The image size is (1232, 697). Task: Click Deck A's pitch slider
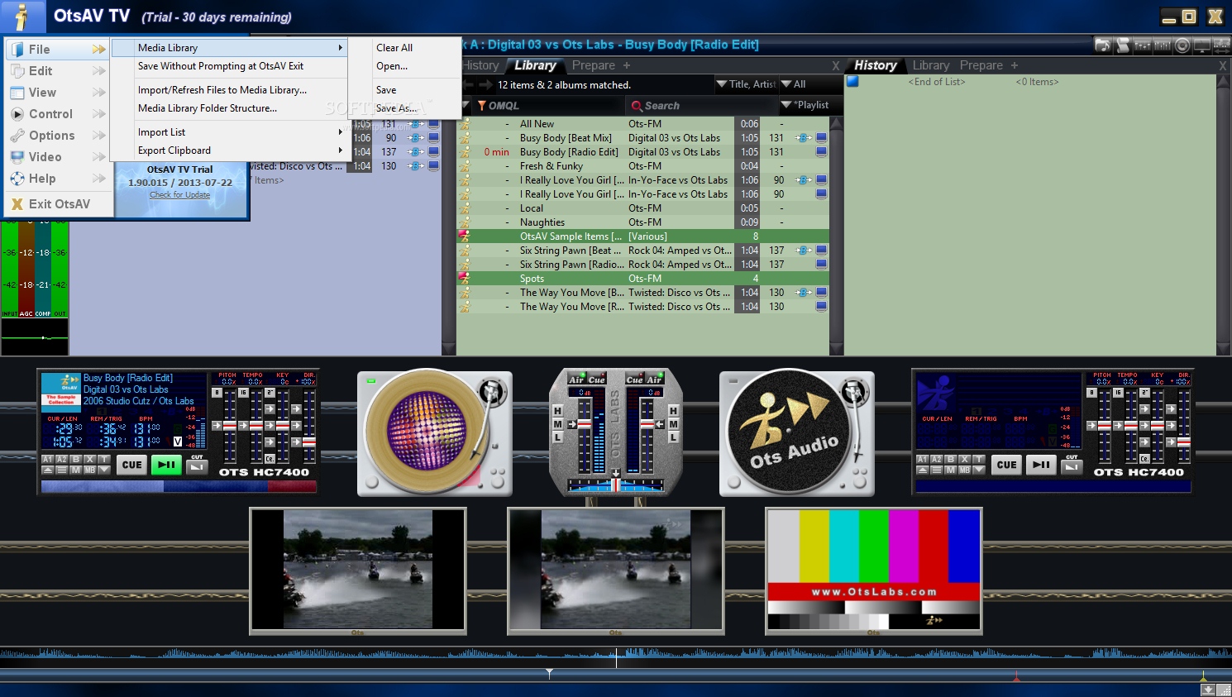pos(231,425)
